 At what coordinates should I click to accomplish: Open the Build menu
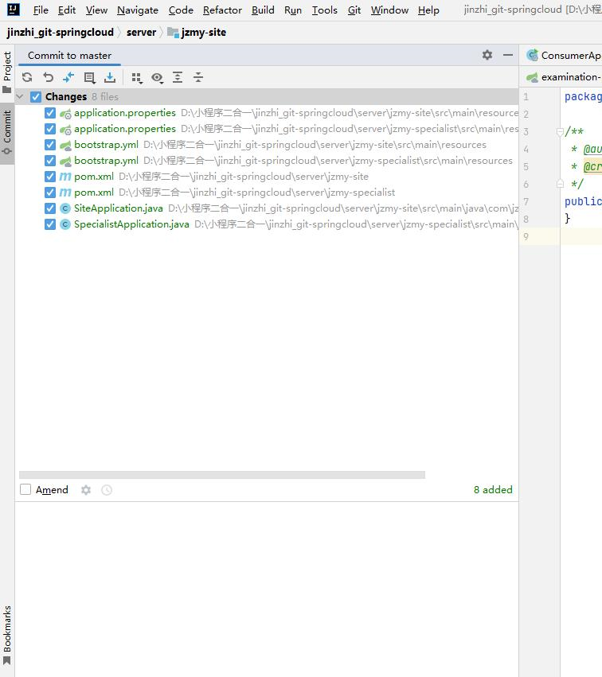[x=263, y=10]
